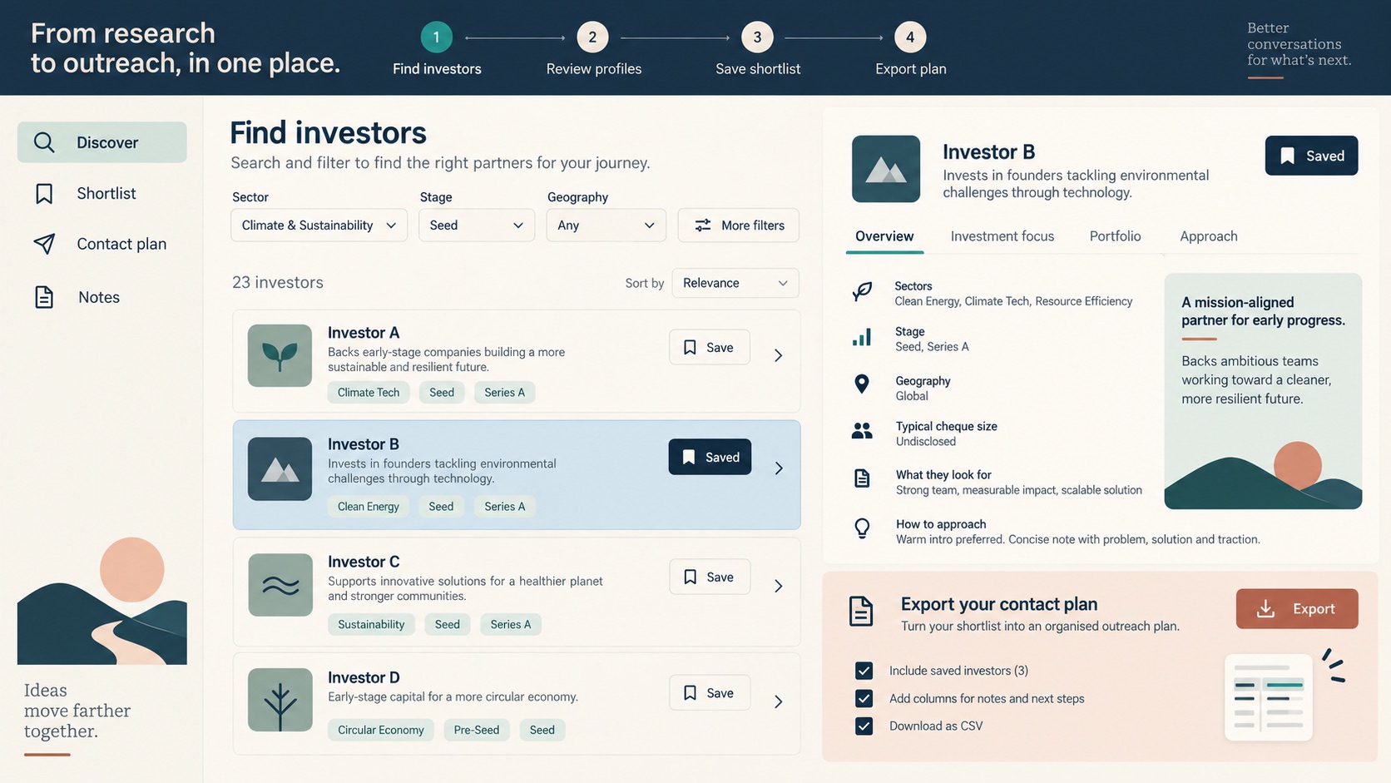The image size is (1391, 783).
Task: Switch to the Approach tab
Action: [1209, 236]
